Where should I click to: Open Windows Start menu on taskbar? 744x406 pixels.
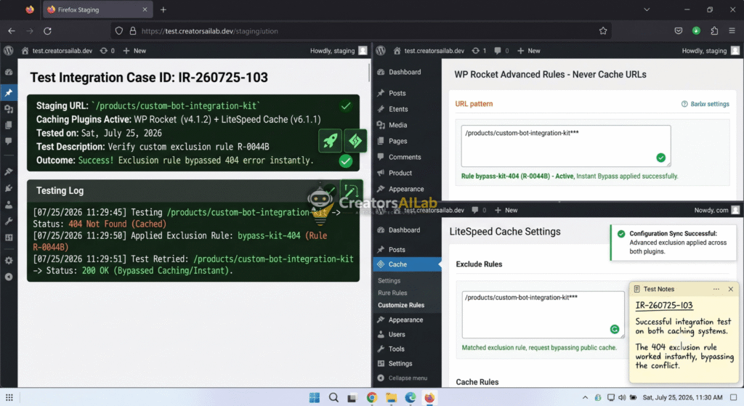coord(314,397)
